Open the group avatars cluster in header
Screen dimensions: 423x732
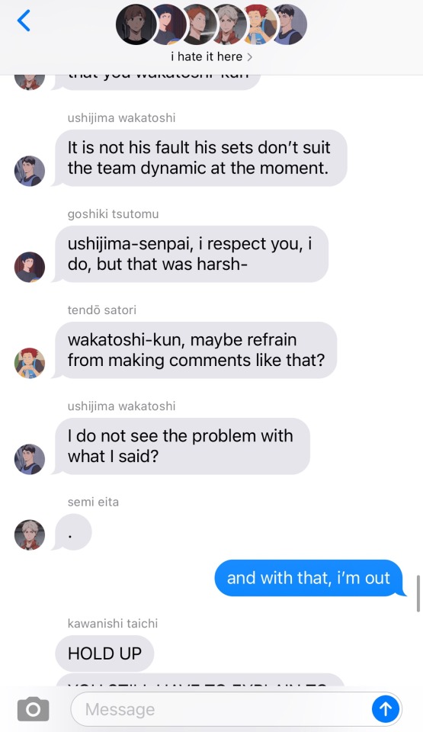click(211, 24)
